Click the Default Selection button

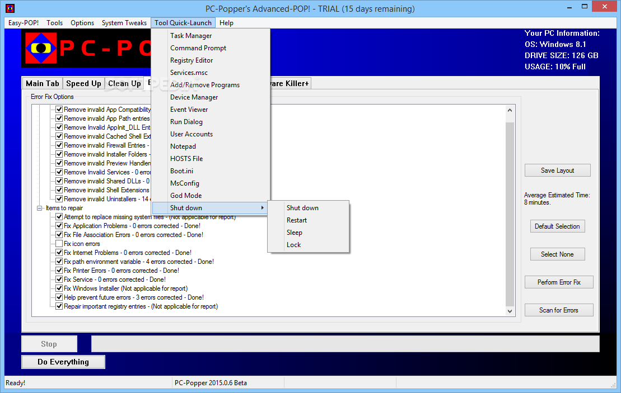coord(557,226)
